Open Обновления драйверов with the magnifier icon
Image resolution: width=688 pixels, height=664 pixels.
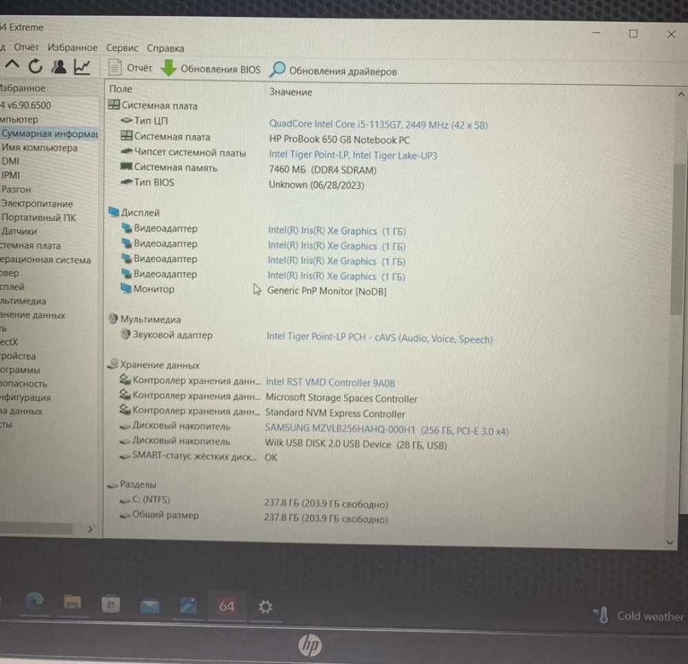click(x=277, y=69)
